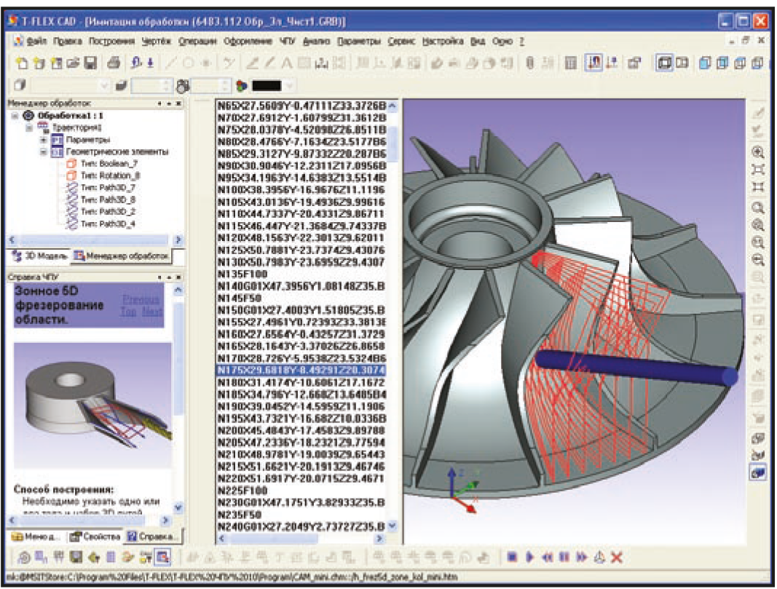Screen dimensions: 777x589
Task: Collapse the Геометрические элементы node
Action: coord(44,152)
